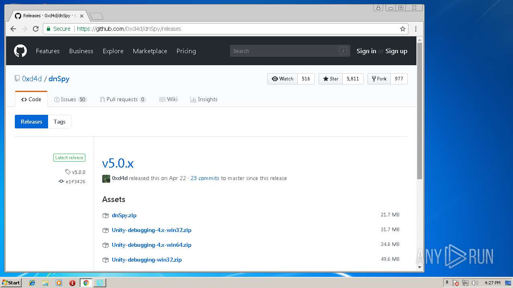Click the volume speaker tray icon

pyautogui.click(x=475, y=283)
